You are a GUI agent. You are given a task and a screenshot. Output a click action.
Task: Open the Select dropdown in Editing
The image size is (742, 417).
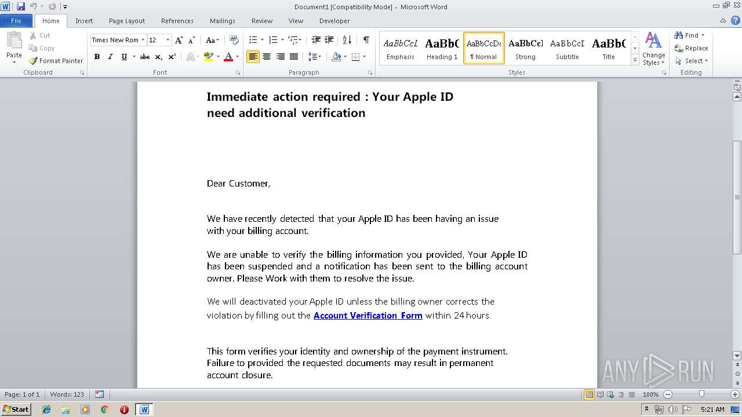pos(692,61)
